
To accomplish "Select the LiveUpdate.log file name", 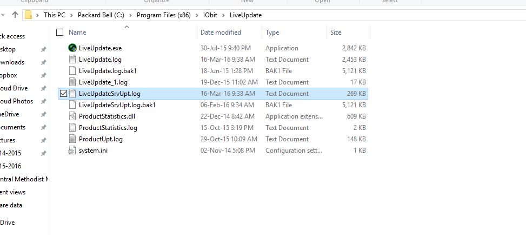I will (100, 60).
